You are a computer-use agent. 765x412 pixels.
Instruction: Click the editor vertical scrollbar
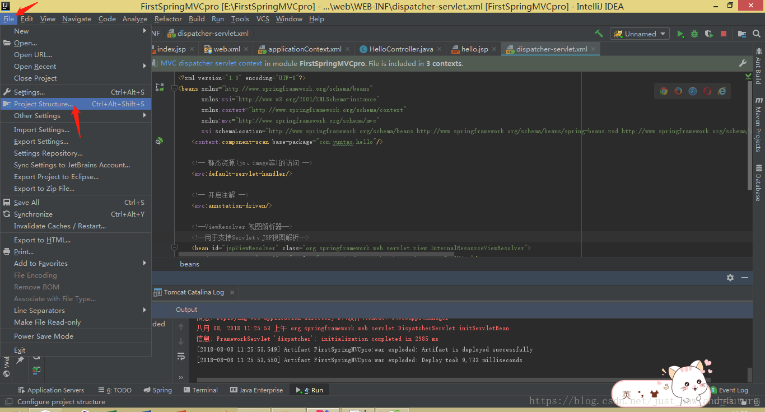click(x=749, y=135)
